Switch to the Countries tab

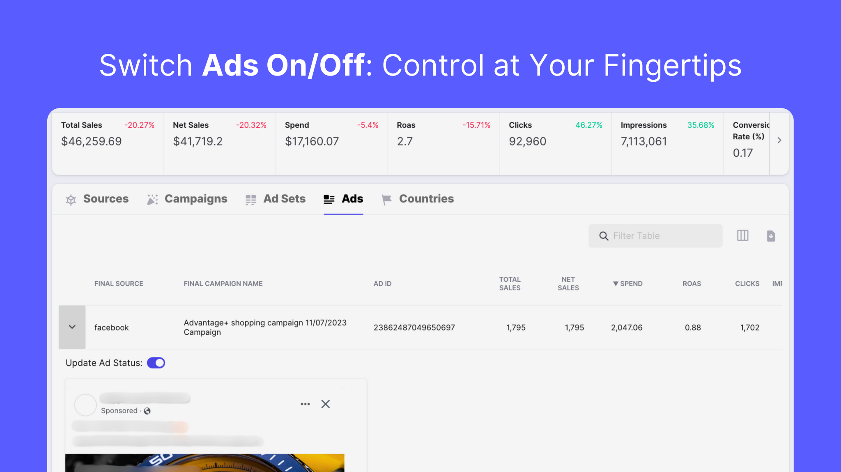click(418, 199)
